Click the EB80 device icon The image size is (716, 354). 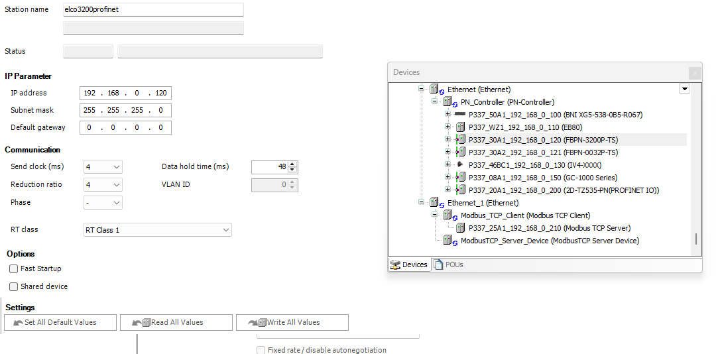pos(460,127)
